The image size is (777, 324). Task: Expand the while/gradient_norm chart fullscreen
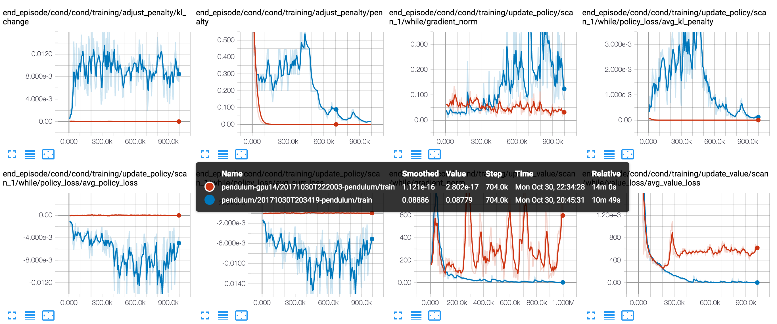399,154
